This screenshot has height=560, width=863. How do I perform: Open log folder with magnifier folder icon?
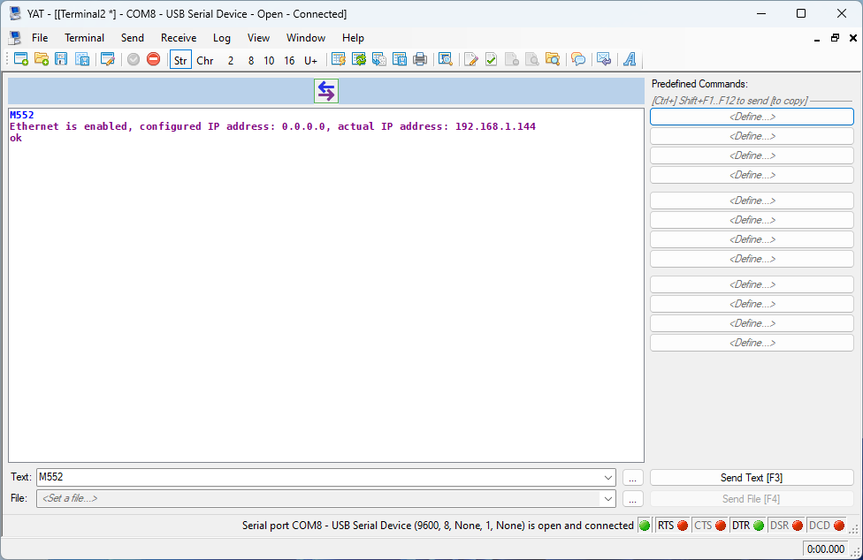tap(552, 59)
